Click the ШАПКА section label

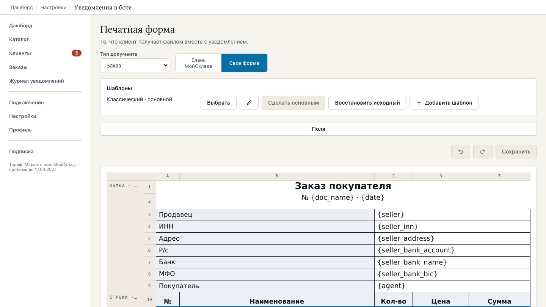123,186
